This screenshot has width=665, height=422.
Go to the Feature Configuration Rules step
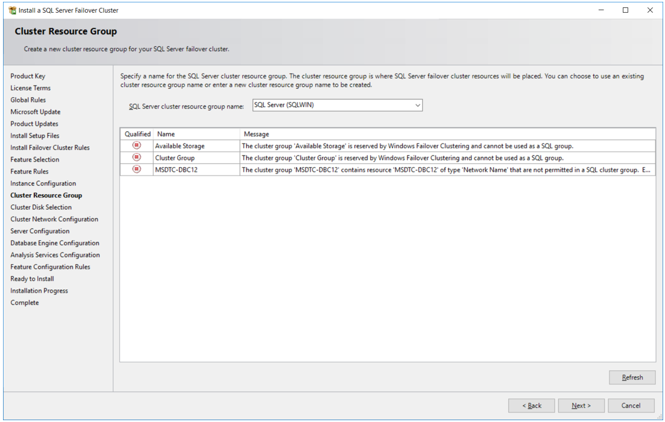(x=51, y=266)
